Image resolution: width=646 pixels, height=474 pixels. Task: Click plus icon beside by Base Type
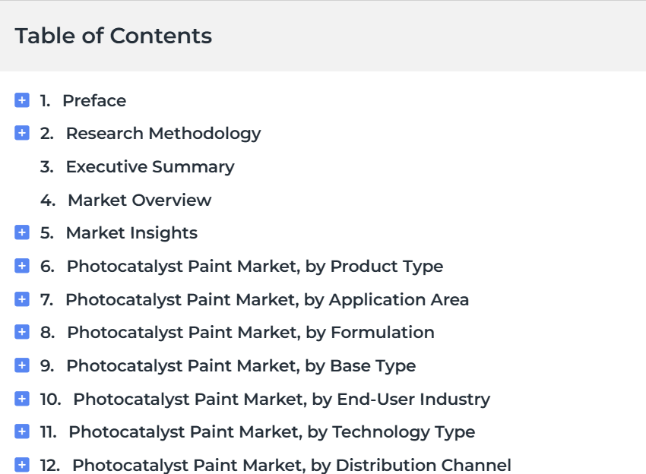[22, 365]
